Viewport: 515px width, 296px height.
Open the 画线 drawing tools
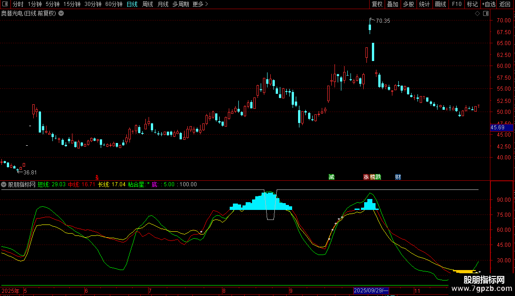pyautogui.click(x=440, y=4)
